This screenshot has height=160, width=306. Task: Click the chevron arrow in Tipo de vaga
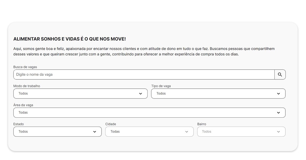(279, 94)
